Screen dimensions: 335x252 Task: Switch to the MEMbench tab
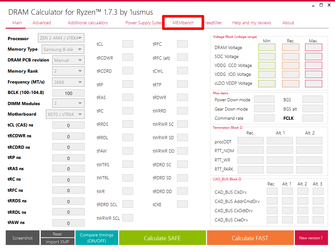(183, 23)
